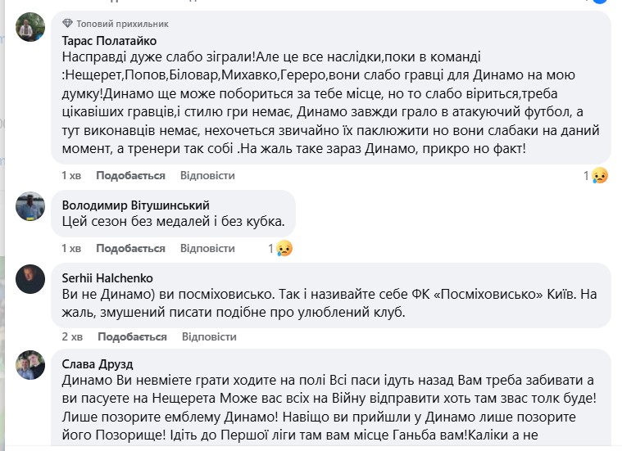Open Тарас Полатайко's profile name link

109,40
